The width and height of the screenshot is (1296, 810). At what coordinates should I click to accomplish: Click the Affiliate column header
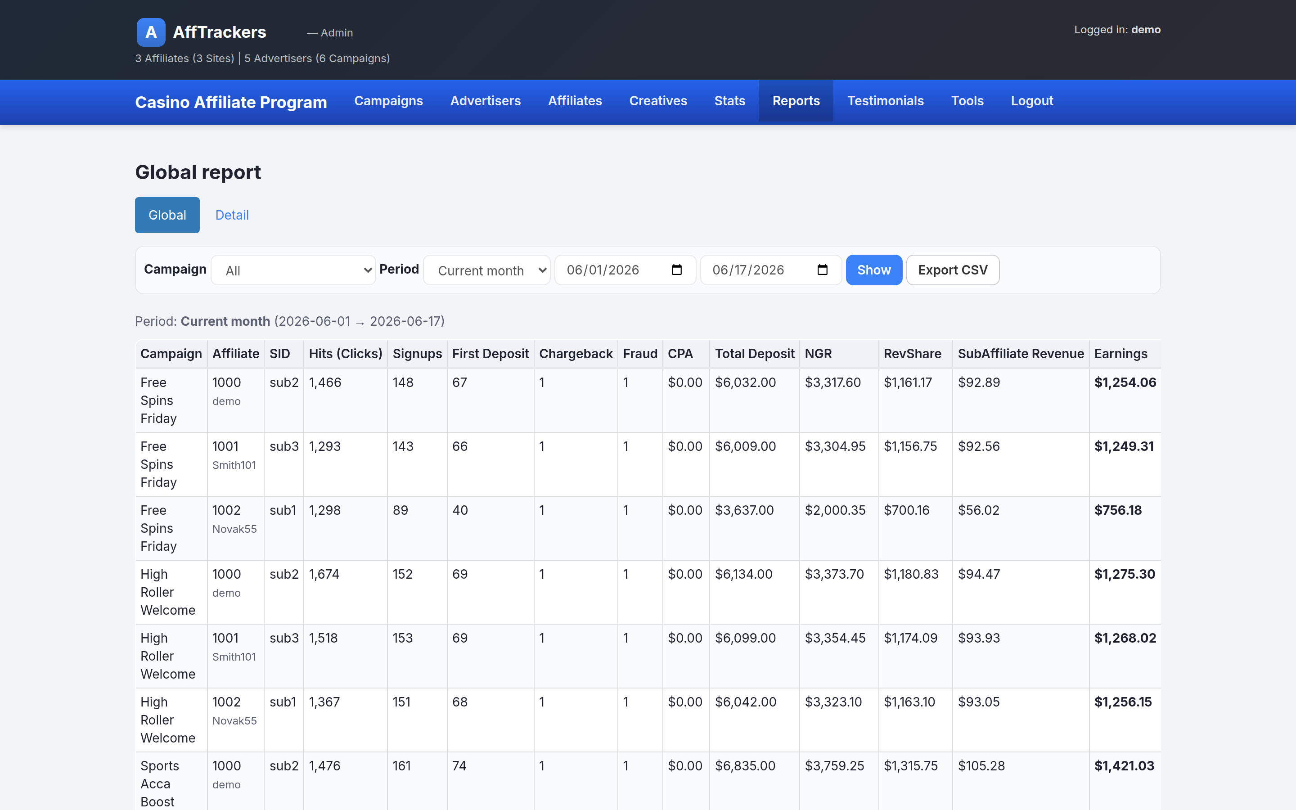pos(236,354)
